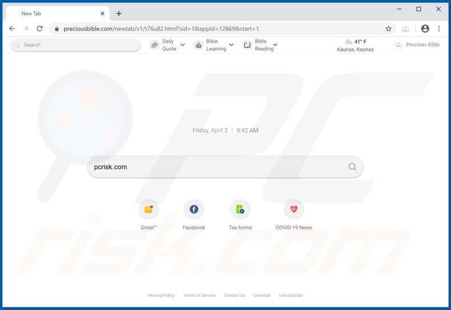
Task: Click the Friday, April 3 date text
Action: (x=210, y=130)
